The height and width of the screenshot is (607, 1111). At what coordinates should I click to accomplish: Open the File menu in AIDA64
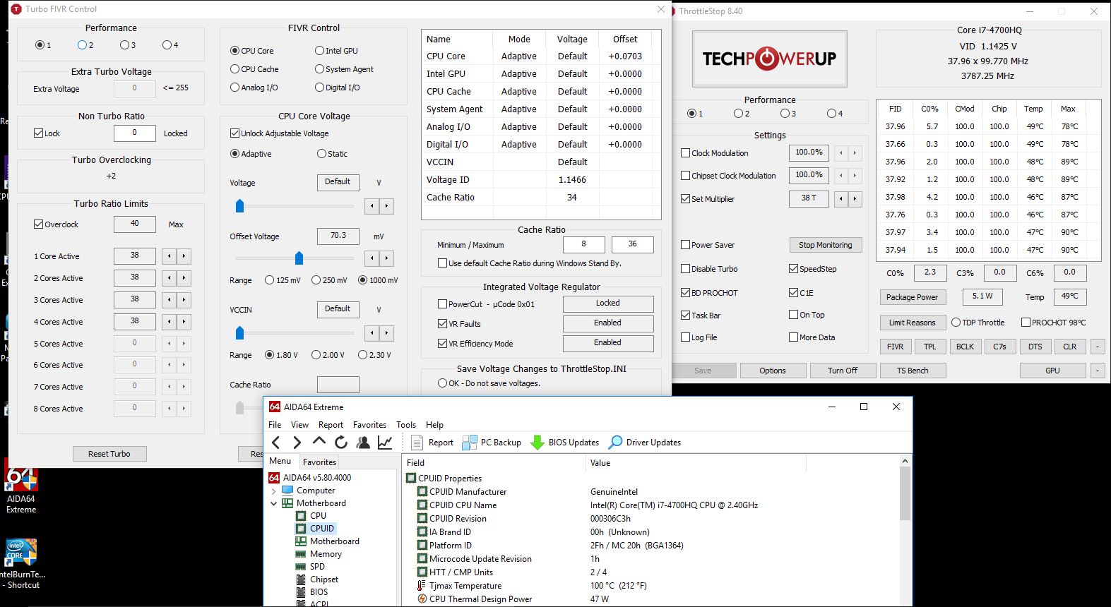click(275, 425)
